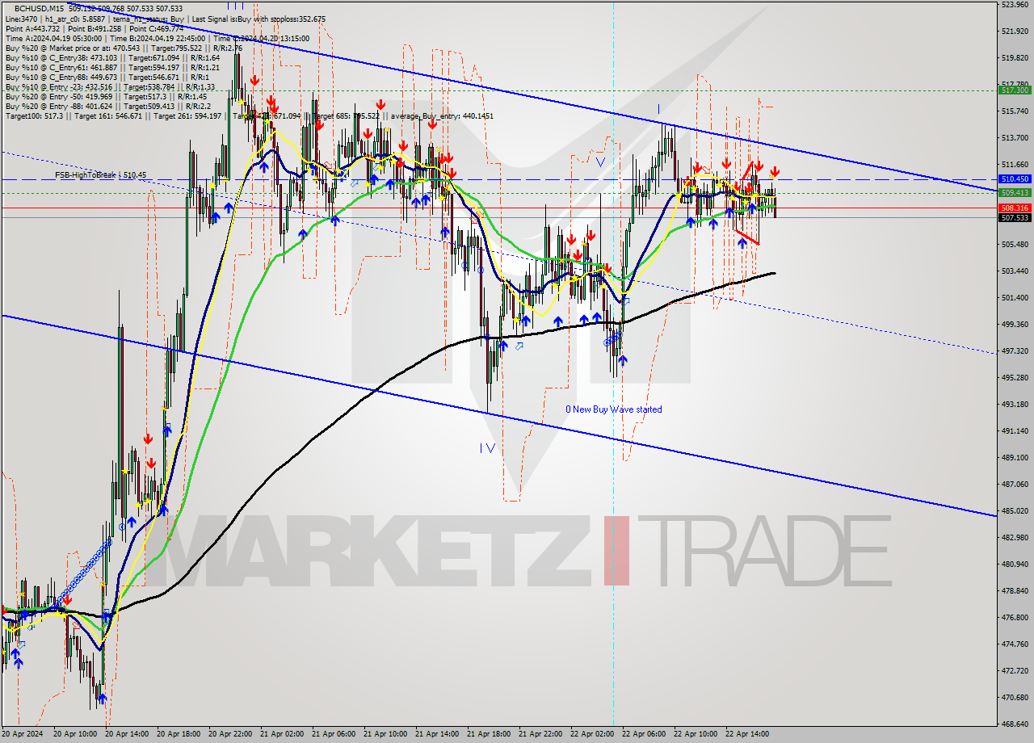Select the C_Entry38: 473.103 row
Viewport: 1034px width, 743px height.
click(x=112, y=58)
